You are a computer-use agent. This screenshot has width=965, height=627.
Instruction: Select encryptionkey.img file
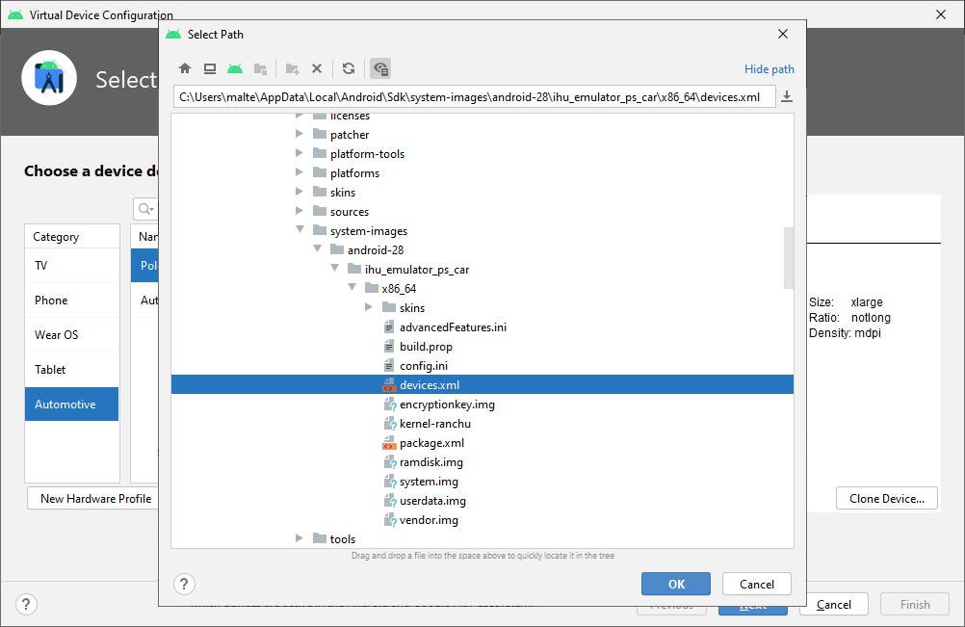[447, 405]
